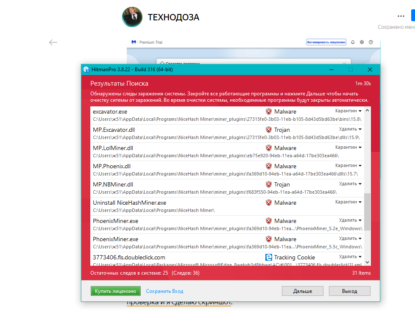Select the MP.NBMiner.dll file name
Screen dimensions: 415x320
click(113, 184)
